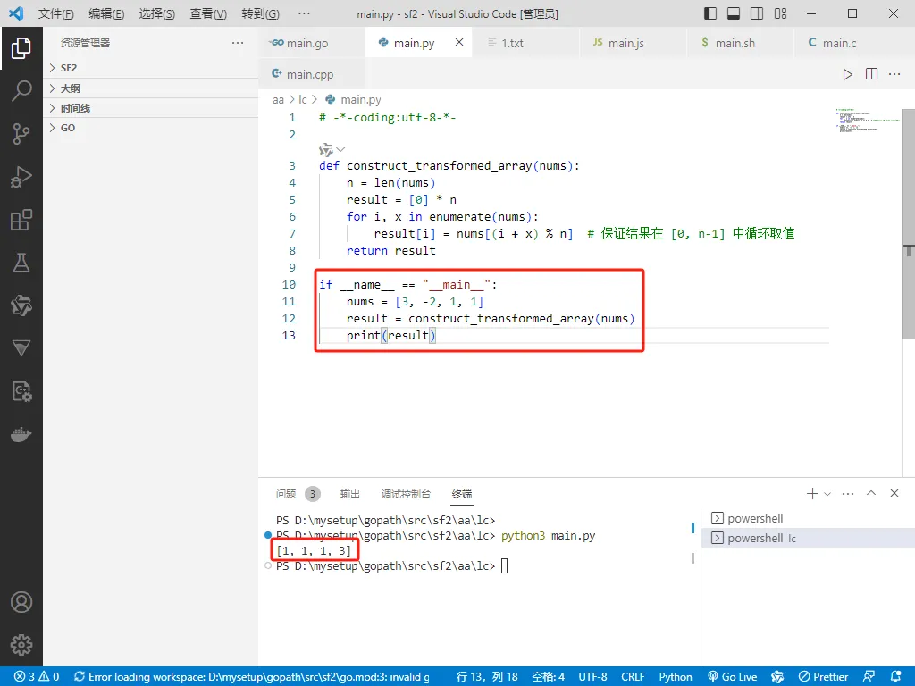This screenshot has height=686, width=915.
Task: Maximize the panel size chevron
Action: [x=871, y=493]
